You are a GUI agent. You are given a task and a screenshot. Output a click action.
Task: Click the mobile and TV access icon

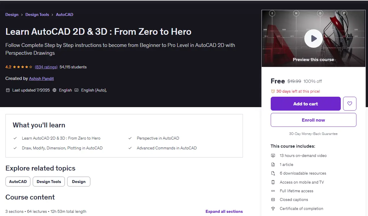click(273, 182)
